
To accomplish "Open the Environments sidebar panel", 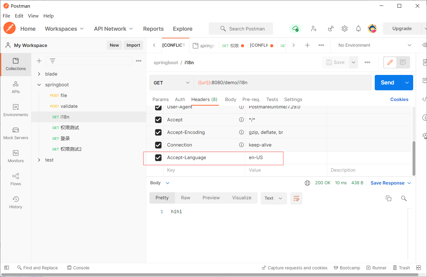I will tap(16, 111).
